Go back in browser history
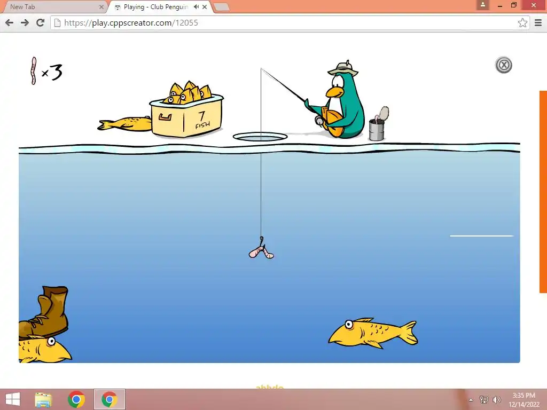 [x=10, y=23]
